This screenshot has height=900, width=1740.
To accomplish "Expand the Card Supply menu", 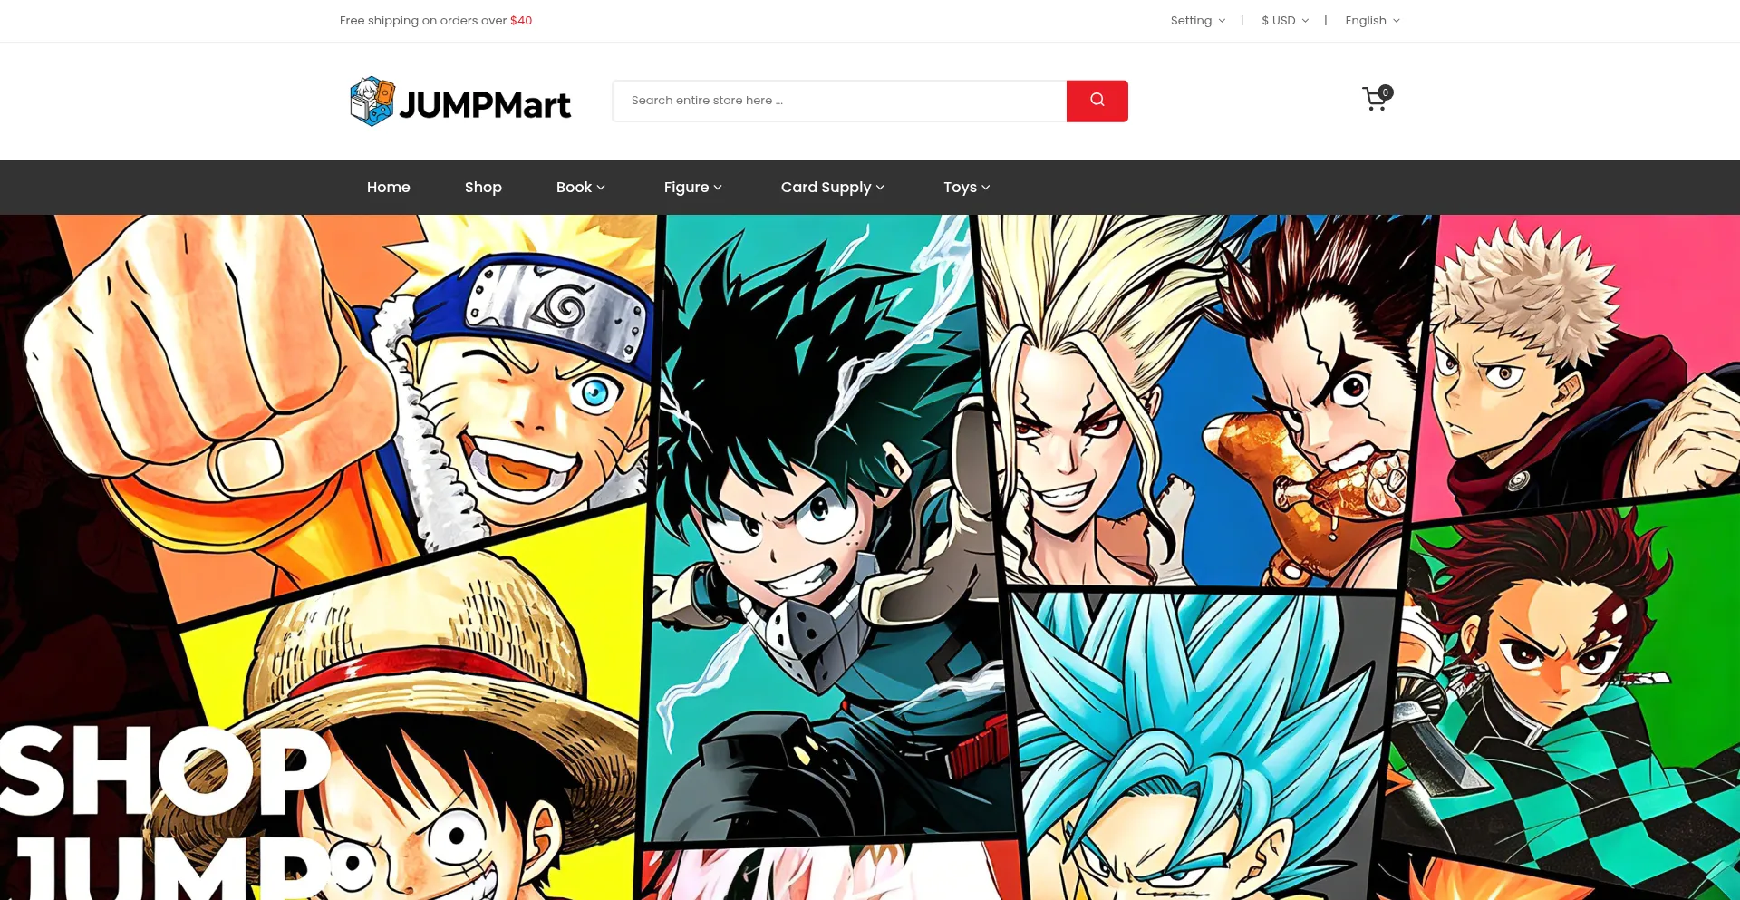I will pyautogui.click(x=833, y=188).
